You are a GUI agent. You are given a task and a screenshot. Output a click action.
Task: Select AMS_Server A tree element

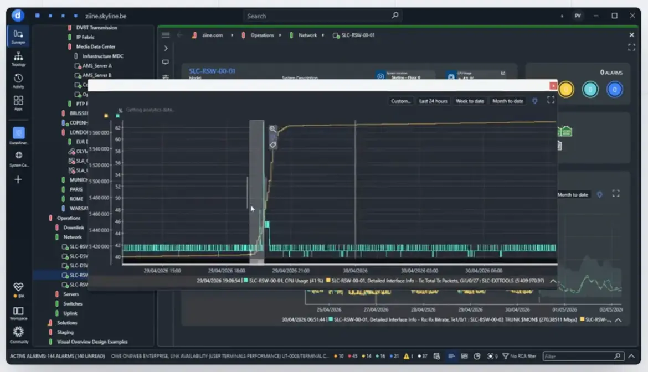click(97, 66)
